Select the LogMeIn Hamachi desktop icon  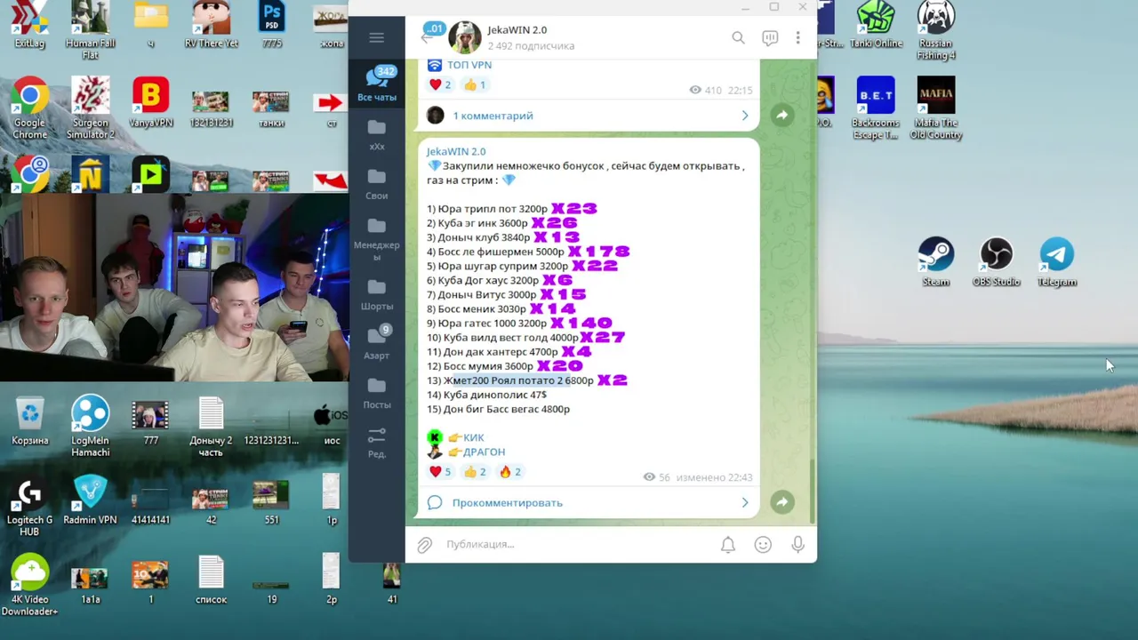tap(90, 426)
